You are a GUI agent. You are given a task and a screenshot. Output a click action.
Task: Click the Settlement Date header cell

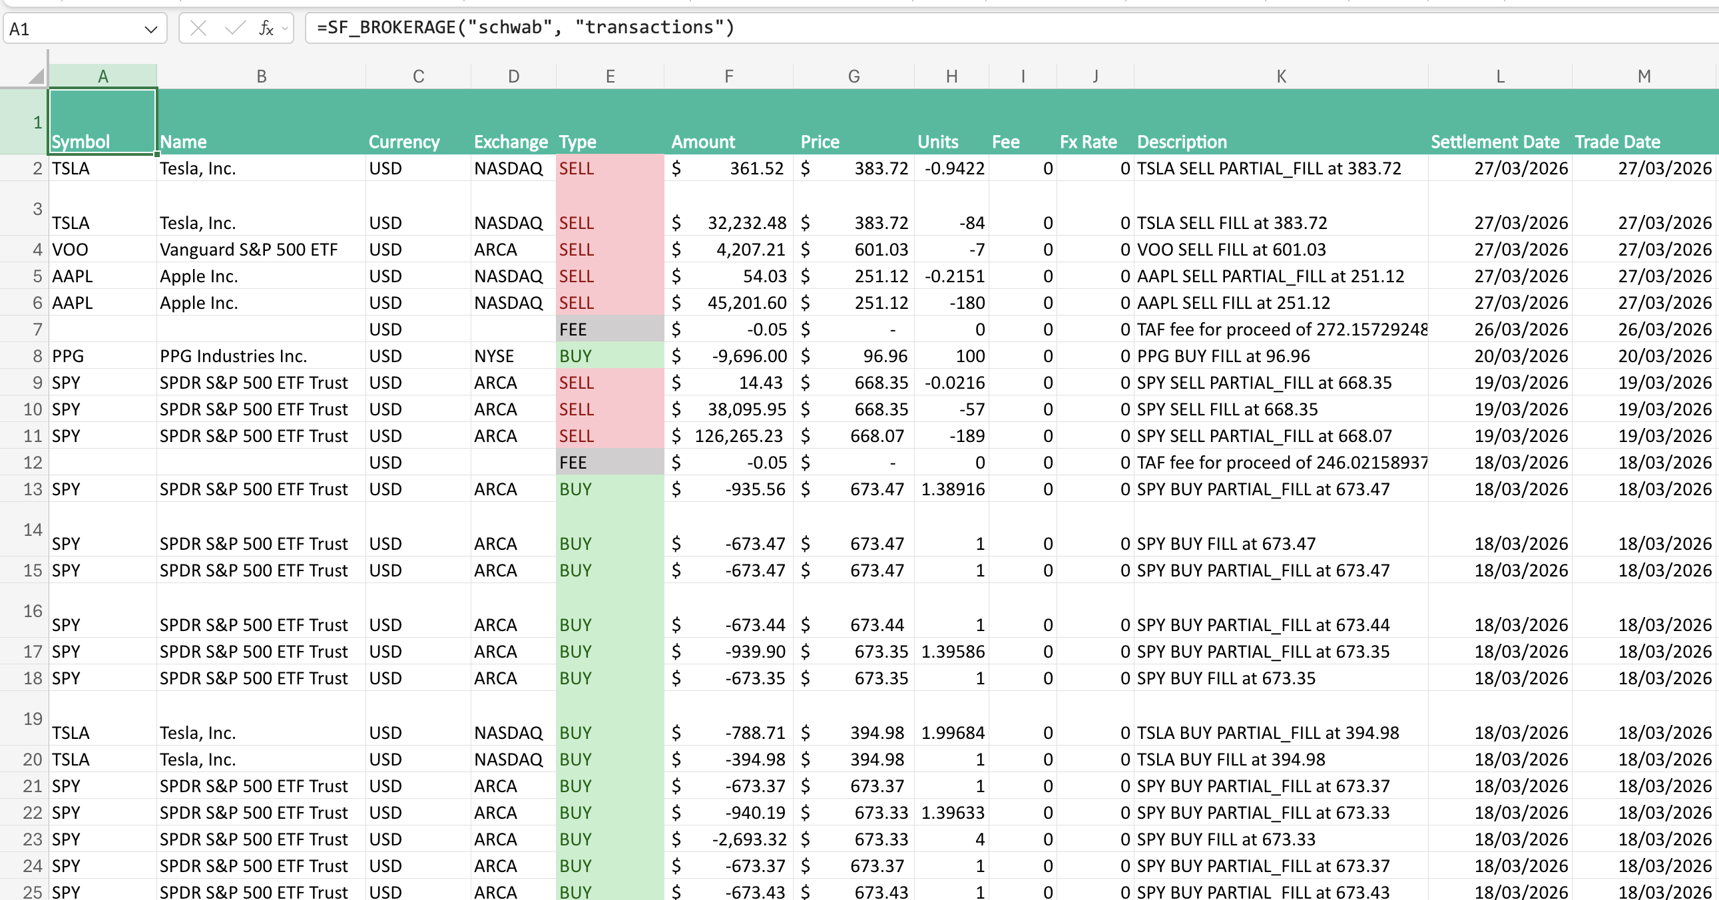click(x=1500, y=122)
